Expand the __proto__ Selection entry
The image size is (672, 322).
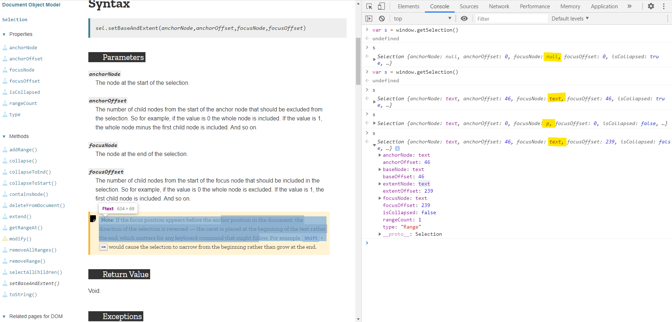[380, 234]
